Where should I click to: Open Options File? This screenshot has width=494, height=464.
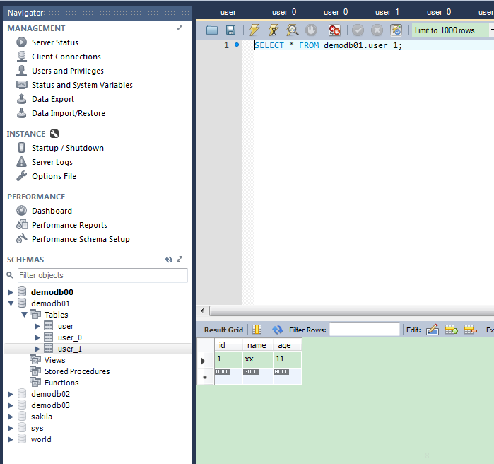[54, 176]
